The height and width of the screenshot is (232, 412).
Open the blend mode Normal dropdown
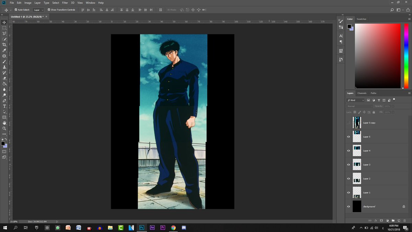click(x=360, y=106)
